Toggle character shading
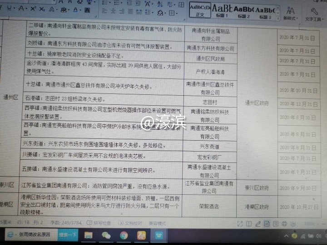This screenshot has width=327, height=245. [87, 10]
